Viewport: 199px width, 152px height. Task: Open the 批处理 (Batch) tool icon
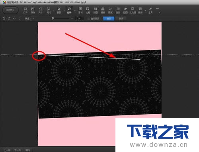133,10
